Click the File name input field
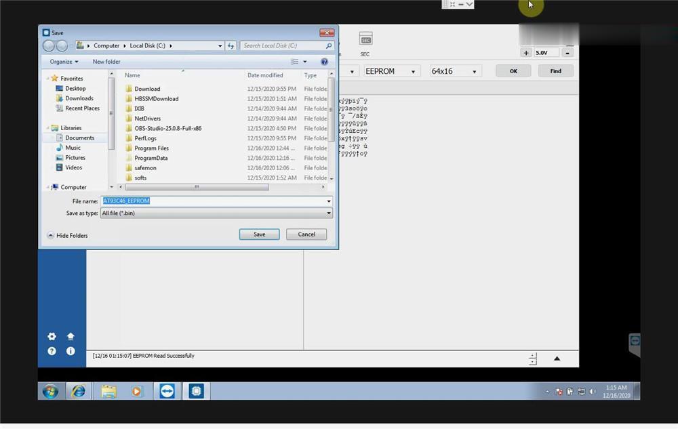 214,201
